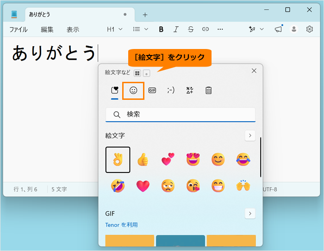Insert the unamused sad face emoji
This screenshot has height=251, width=324.
168,186
